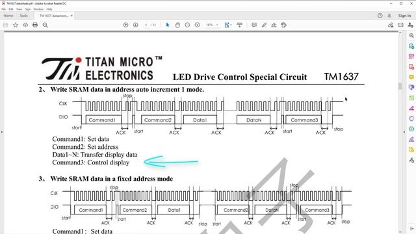Open Send for Comments tool in right pane
This screenshot has width=416, height=234.
411,149
